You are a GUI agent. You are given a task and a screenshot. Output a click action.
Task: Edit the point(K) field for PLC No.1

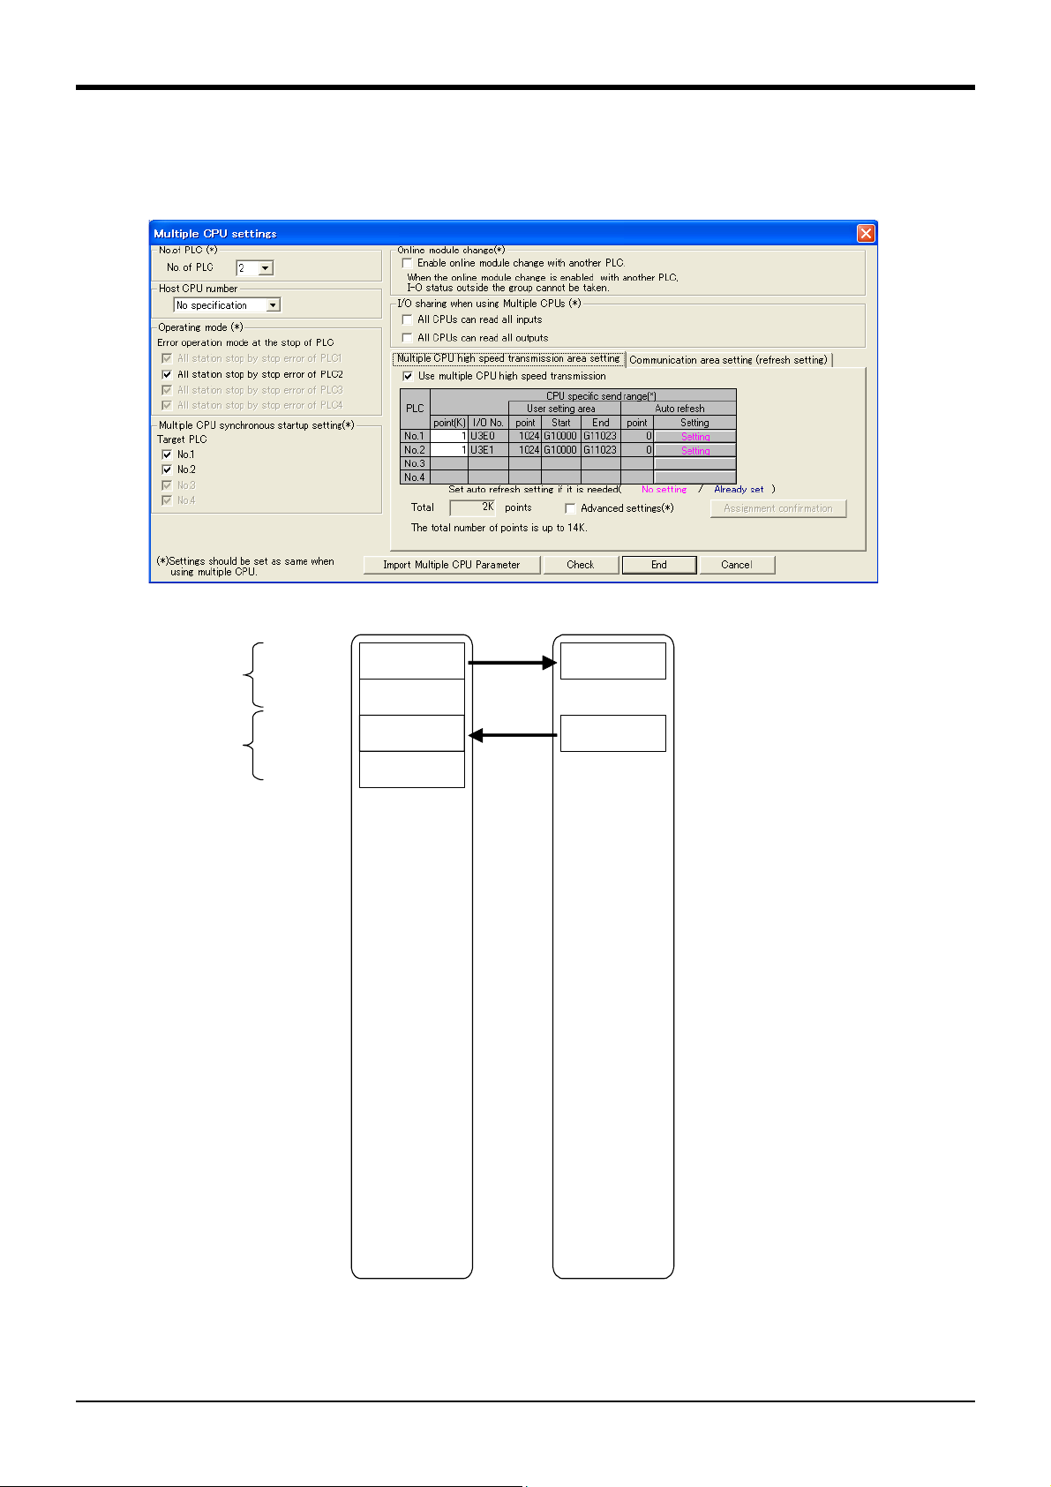(x=449, y=436)
